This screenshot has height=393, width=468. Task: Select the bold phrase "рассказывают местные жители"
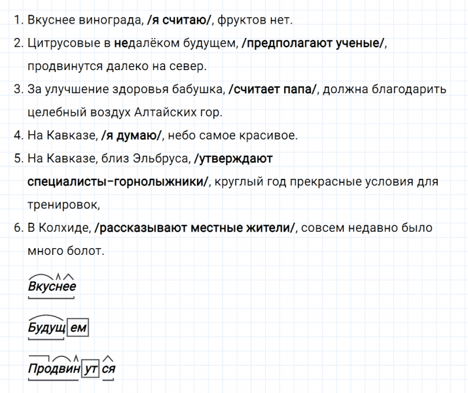coord(196,227)
